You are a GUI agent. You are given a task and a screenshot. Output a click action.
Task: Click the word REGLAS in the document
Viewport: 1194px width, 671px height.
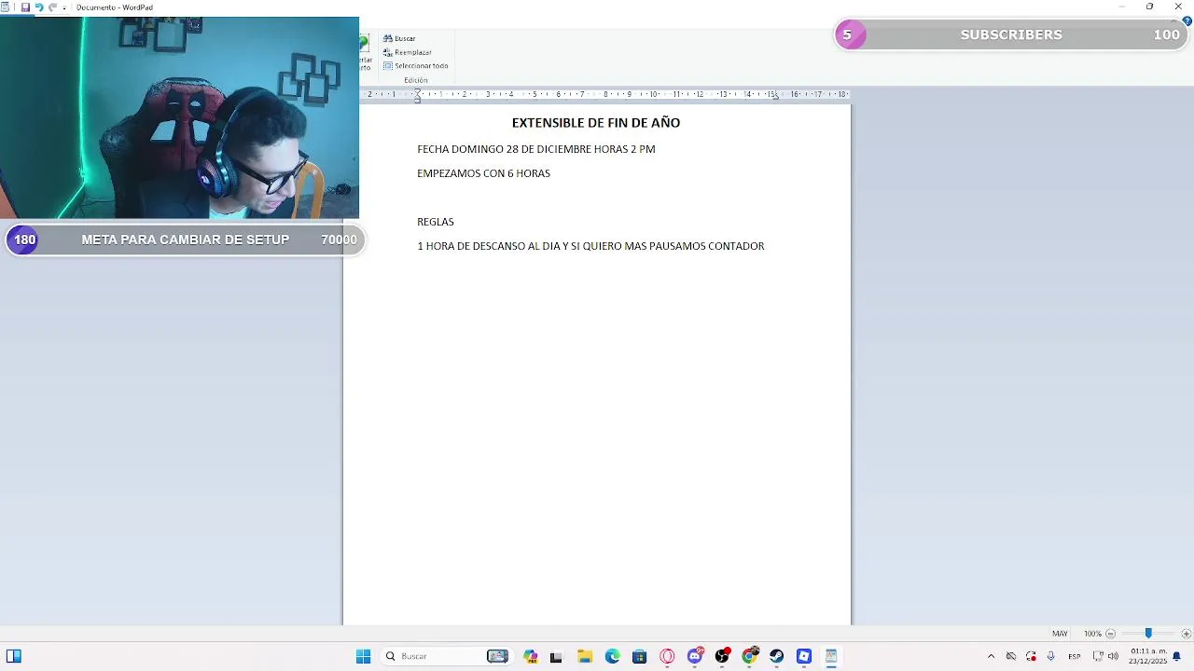tap(436, 222)
